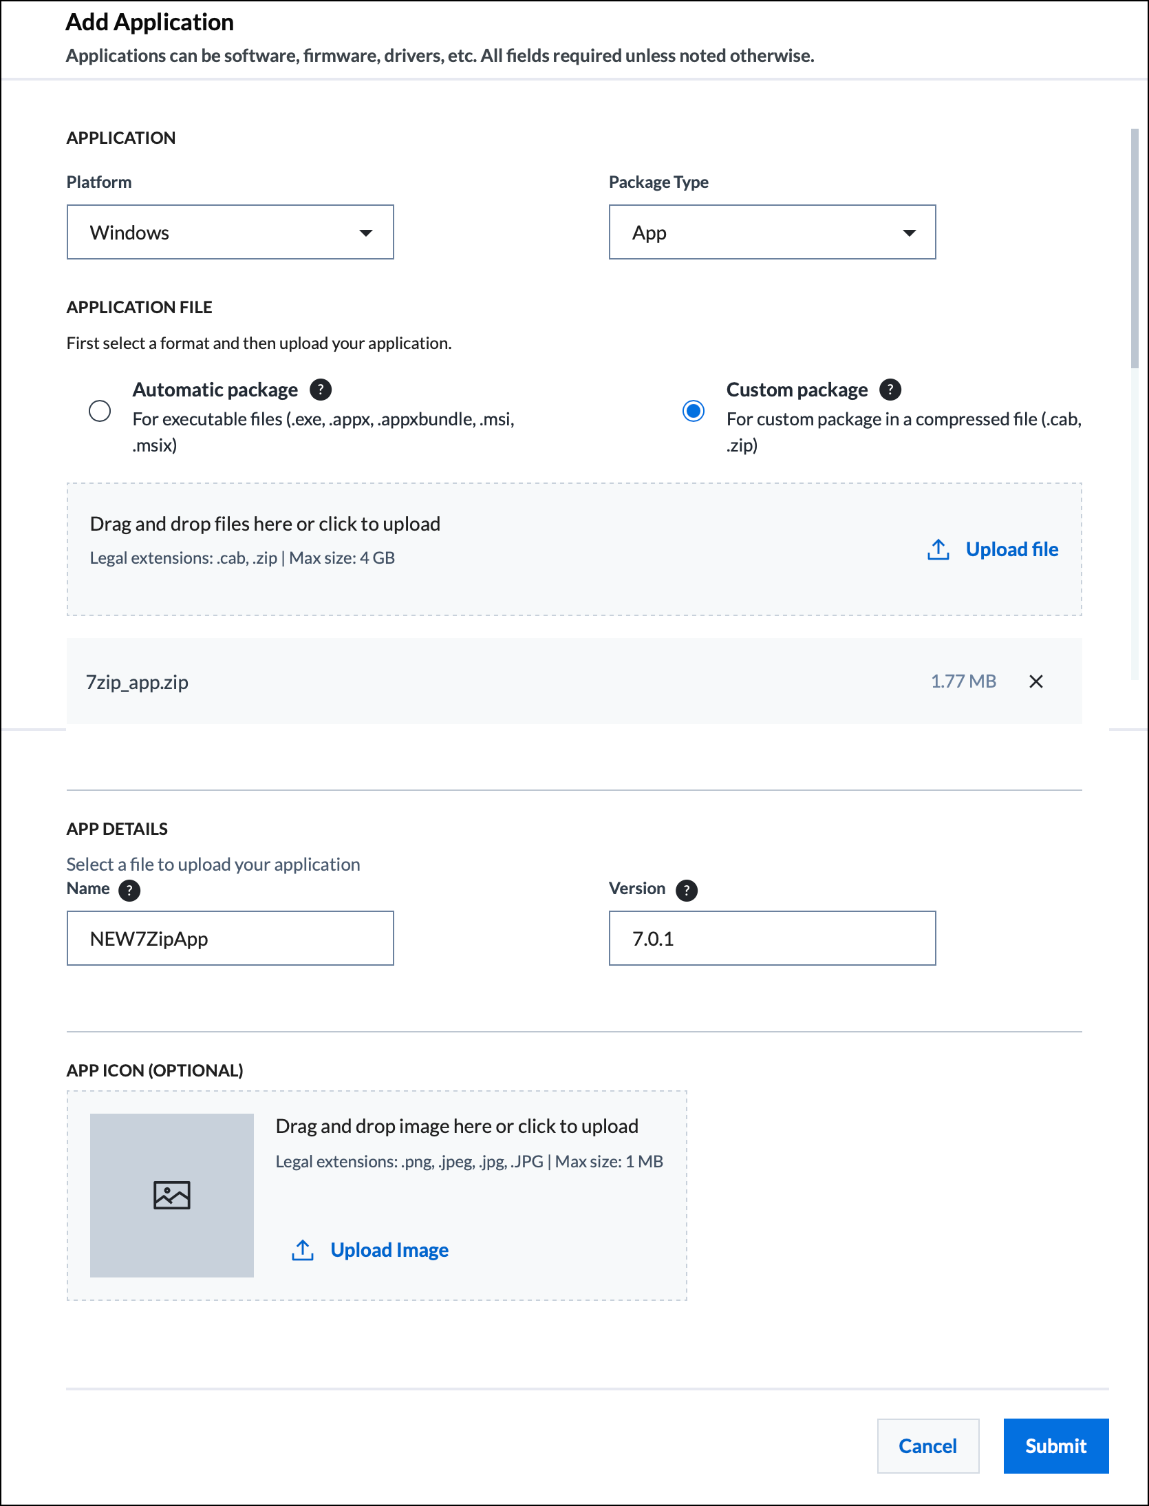Open help for Custom package
This screenshot has height=1506, width=1149.
pyautogui.click(x=890, y=390)
